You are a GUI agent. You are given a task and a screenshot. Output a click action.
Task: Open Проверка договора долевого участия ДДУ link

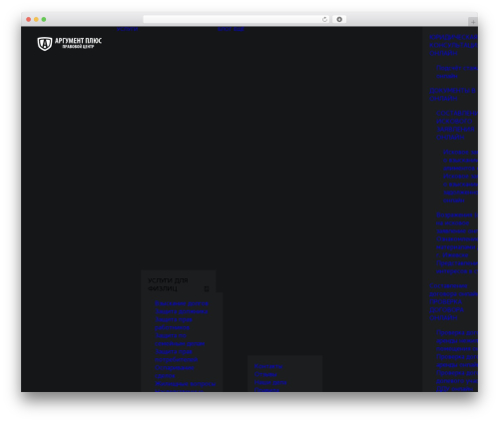pyautogui.click(x=457, y=381)
